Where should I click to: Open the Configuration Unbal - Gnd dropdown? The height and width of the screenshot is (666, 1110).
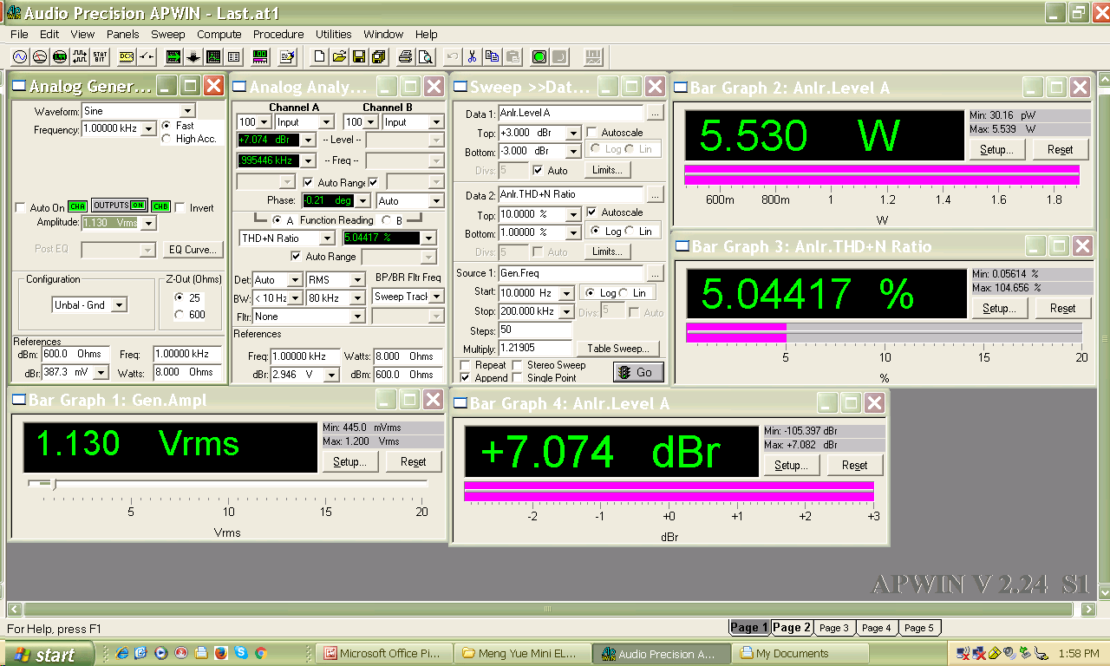point(119,305)
